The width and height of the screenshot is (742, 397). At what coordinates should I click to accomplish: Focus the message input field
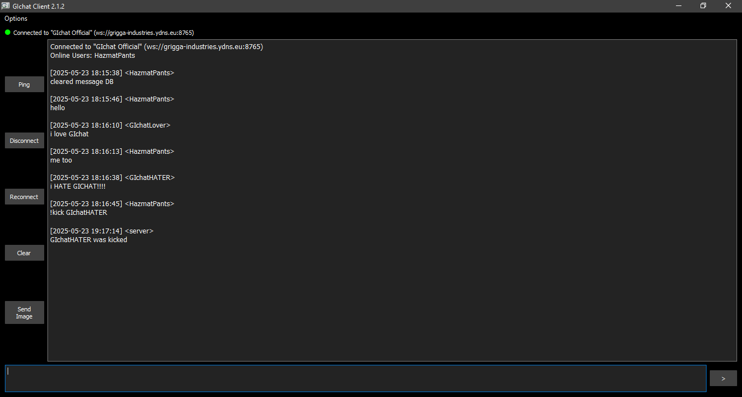click(x=356, y=378)
